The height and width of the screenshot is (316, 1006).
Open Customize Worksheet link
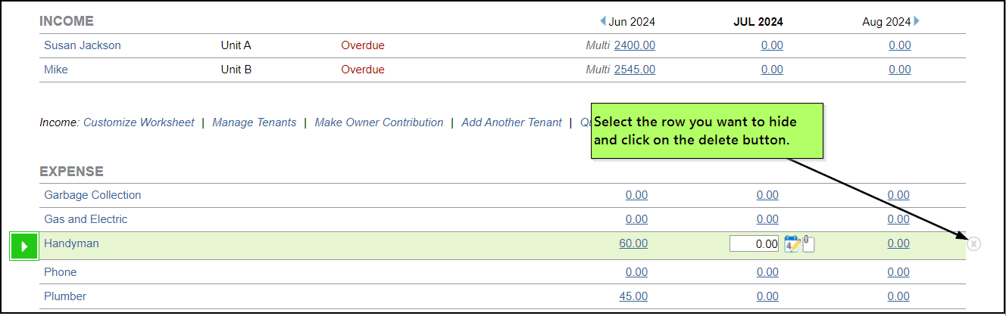(x=139, y=122)
